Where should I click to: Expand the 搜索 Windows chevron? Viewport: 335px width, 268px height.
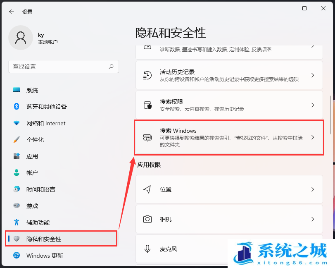click(x=313, y=138)
